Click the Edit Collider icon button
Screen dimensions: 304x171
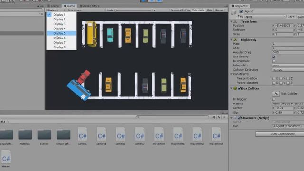pyautogui.click(x=275, y=94)
